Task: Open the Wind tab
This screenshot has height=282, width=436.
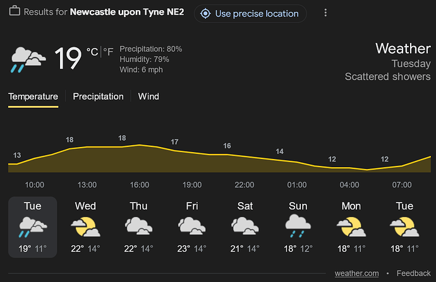Action: click(x=148, y=97)
